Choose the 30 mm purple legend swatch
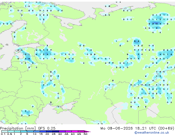Viewport: 175px width, 135px height. 62,131
